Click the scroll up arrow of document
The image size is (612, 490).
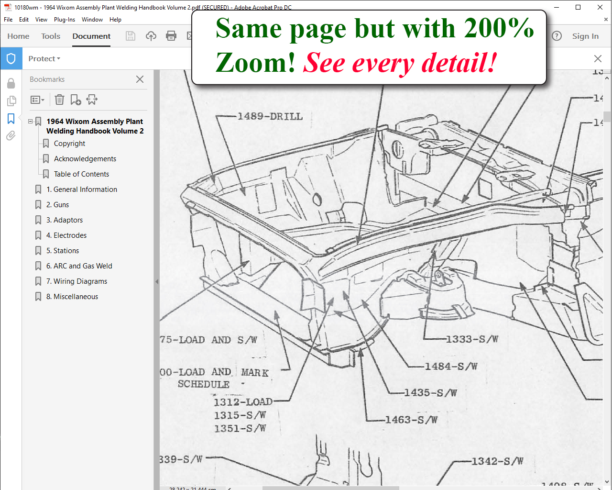point(607,78)
